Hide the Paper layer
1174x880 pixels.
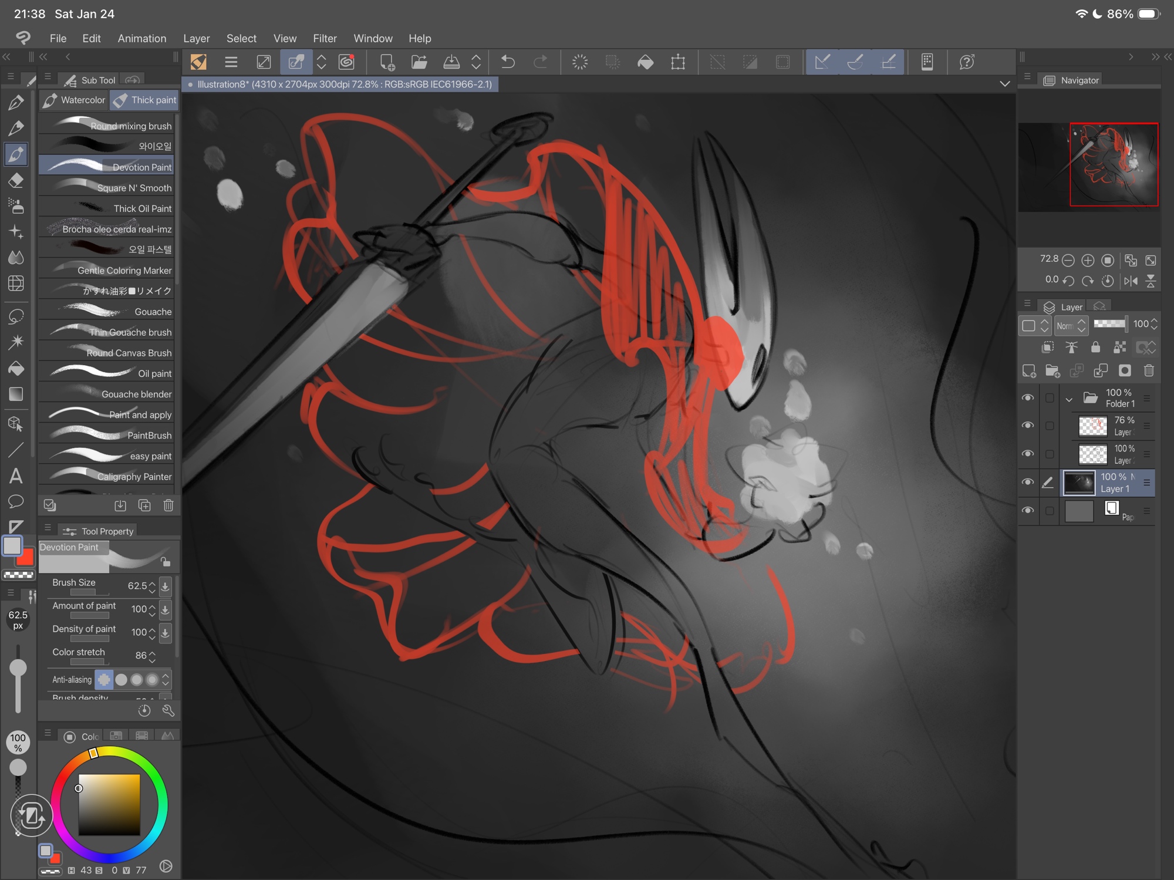[x=1027, y=510]
